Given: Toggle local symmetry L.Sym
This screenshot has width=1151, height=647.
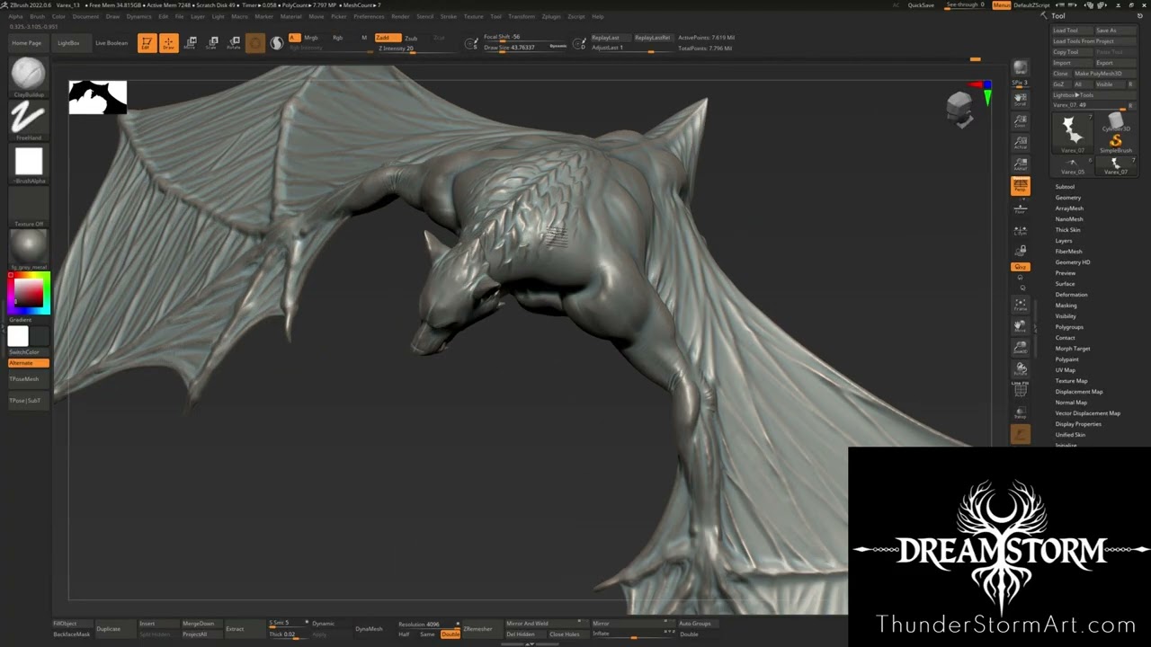Looking at the screenshot, I should tap(1020, 229).
